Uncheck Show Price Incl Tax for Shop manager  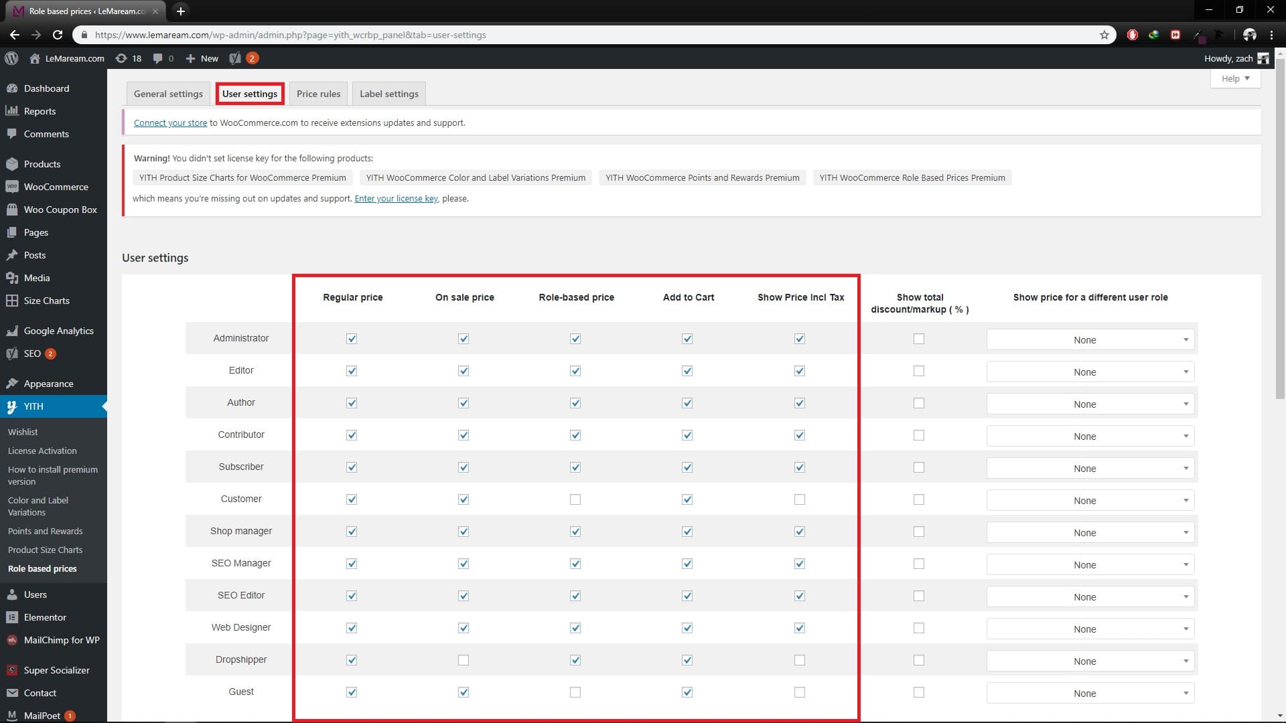(800, 532)
